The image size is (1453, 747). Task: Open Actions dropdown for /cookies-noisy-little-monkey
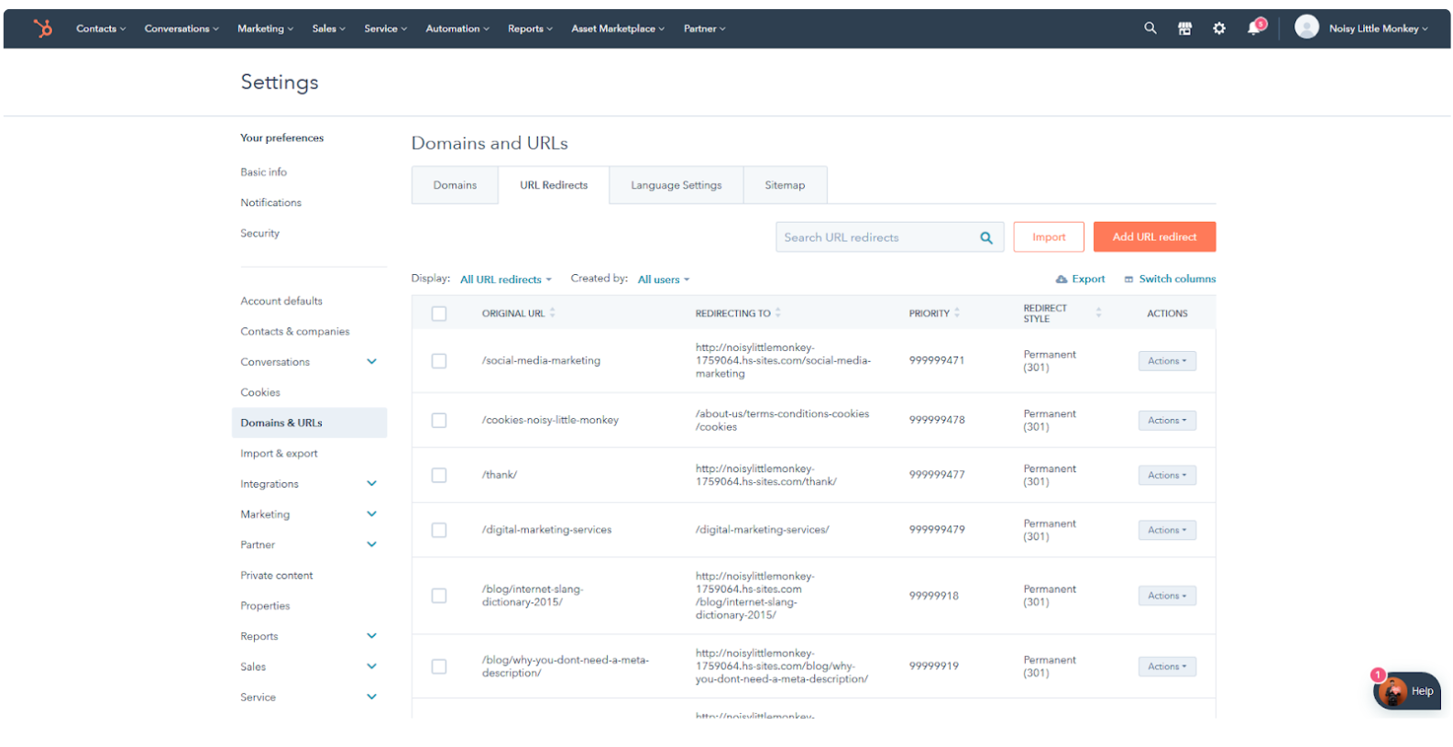1166,421
